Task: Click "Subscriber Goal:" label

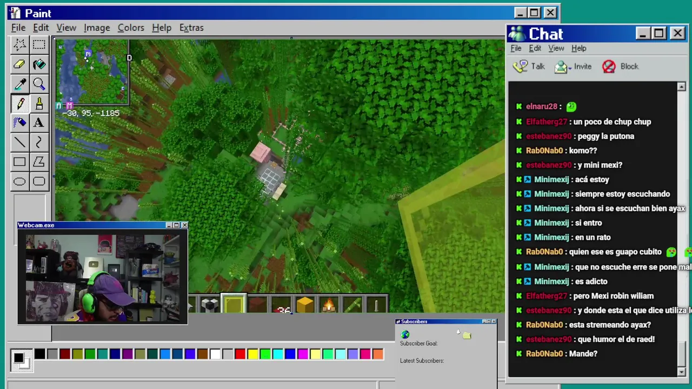Action: 418,344
